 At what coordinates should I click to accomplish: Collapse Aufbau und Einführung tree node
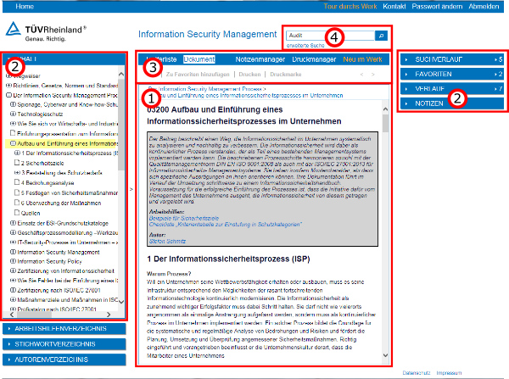(x=13, y=143)
